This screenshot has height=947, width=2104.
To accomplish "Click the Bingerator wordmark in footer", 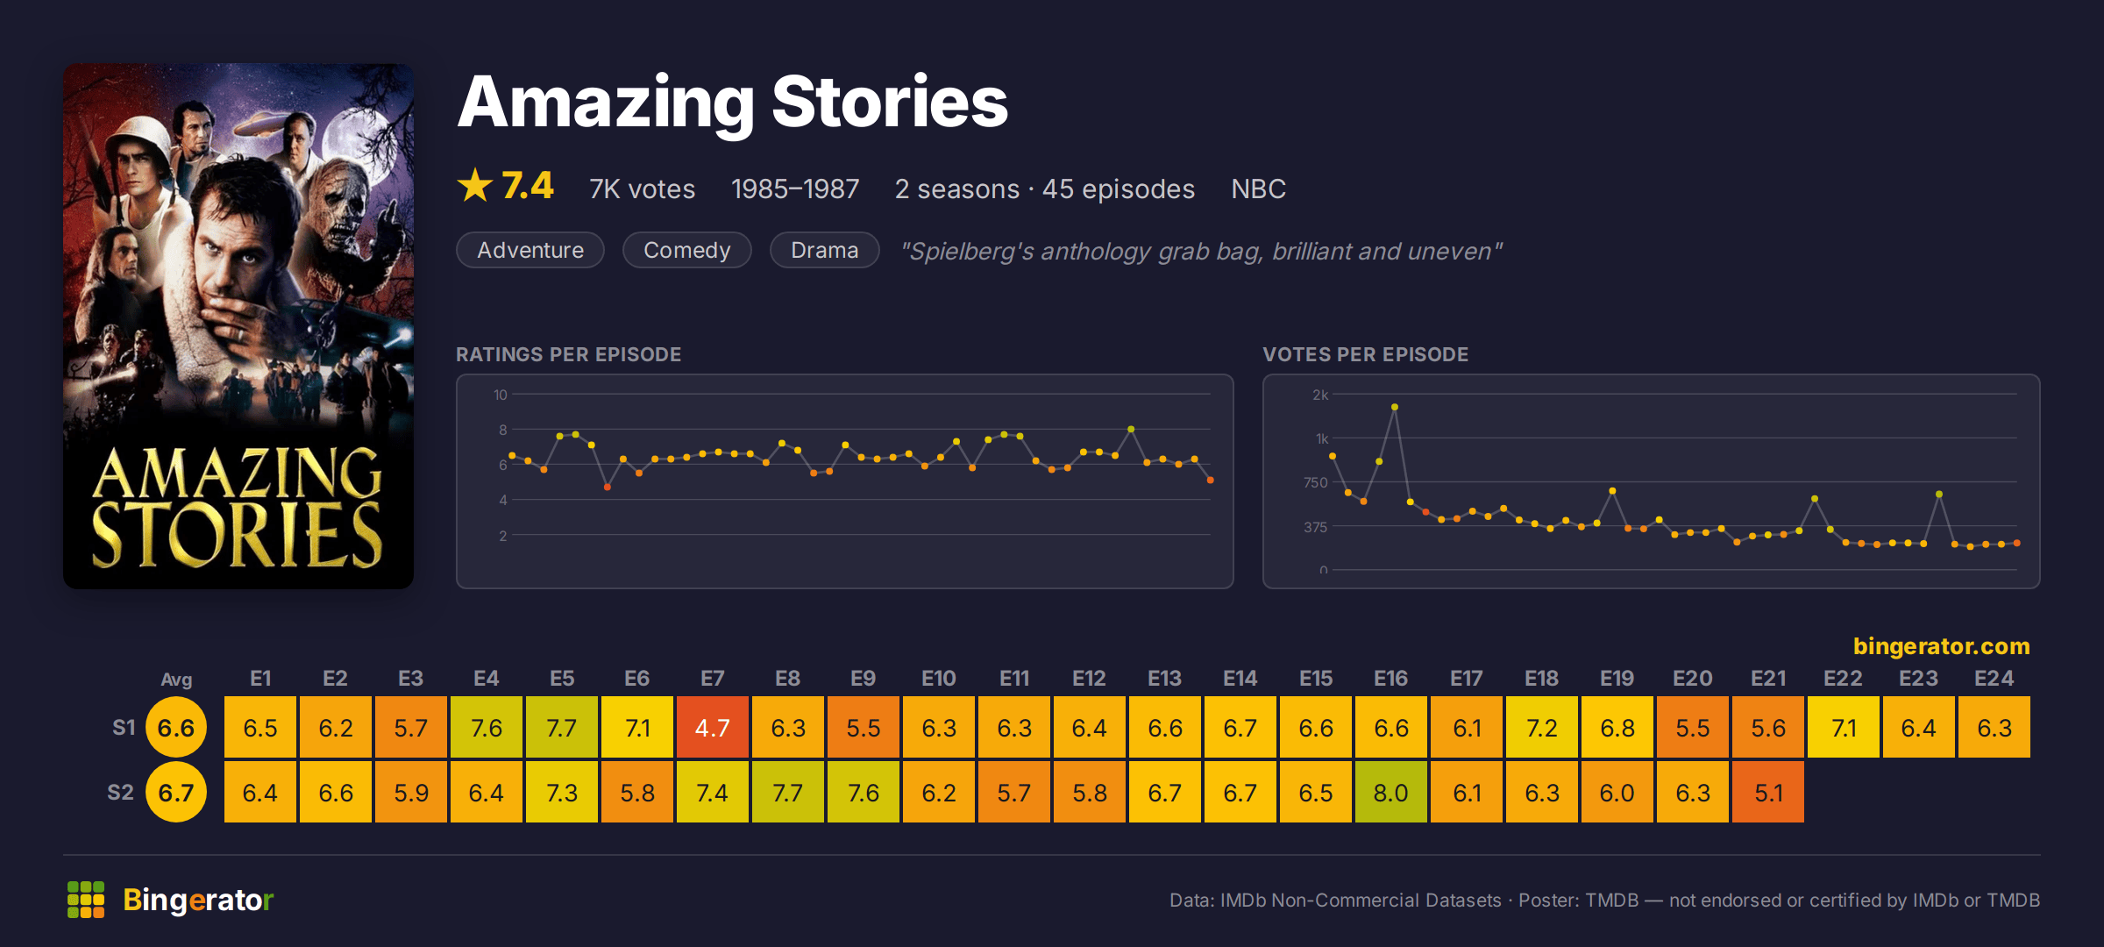I will pos(198,900).
